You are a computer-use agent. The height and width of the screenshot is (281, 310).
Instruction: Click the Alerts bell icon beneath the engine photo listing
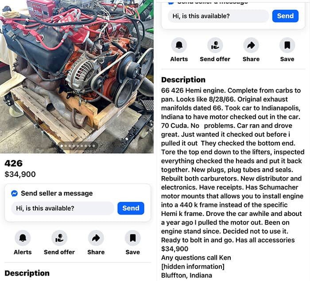[x=23, y=238]
